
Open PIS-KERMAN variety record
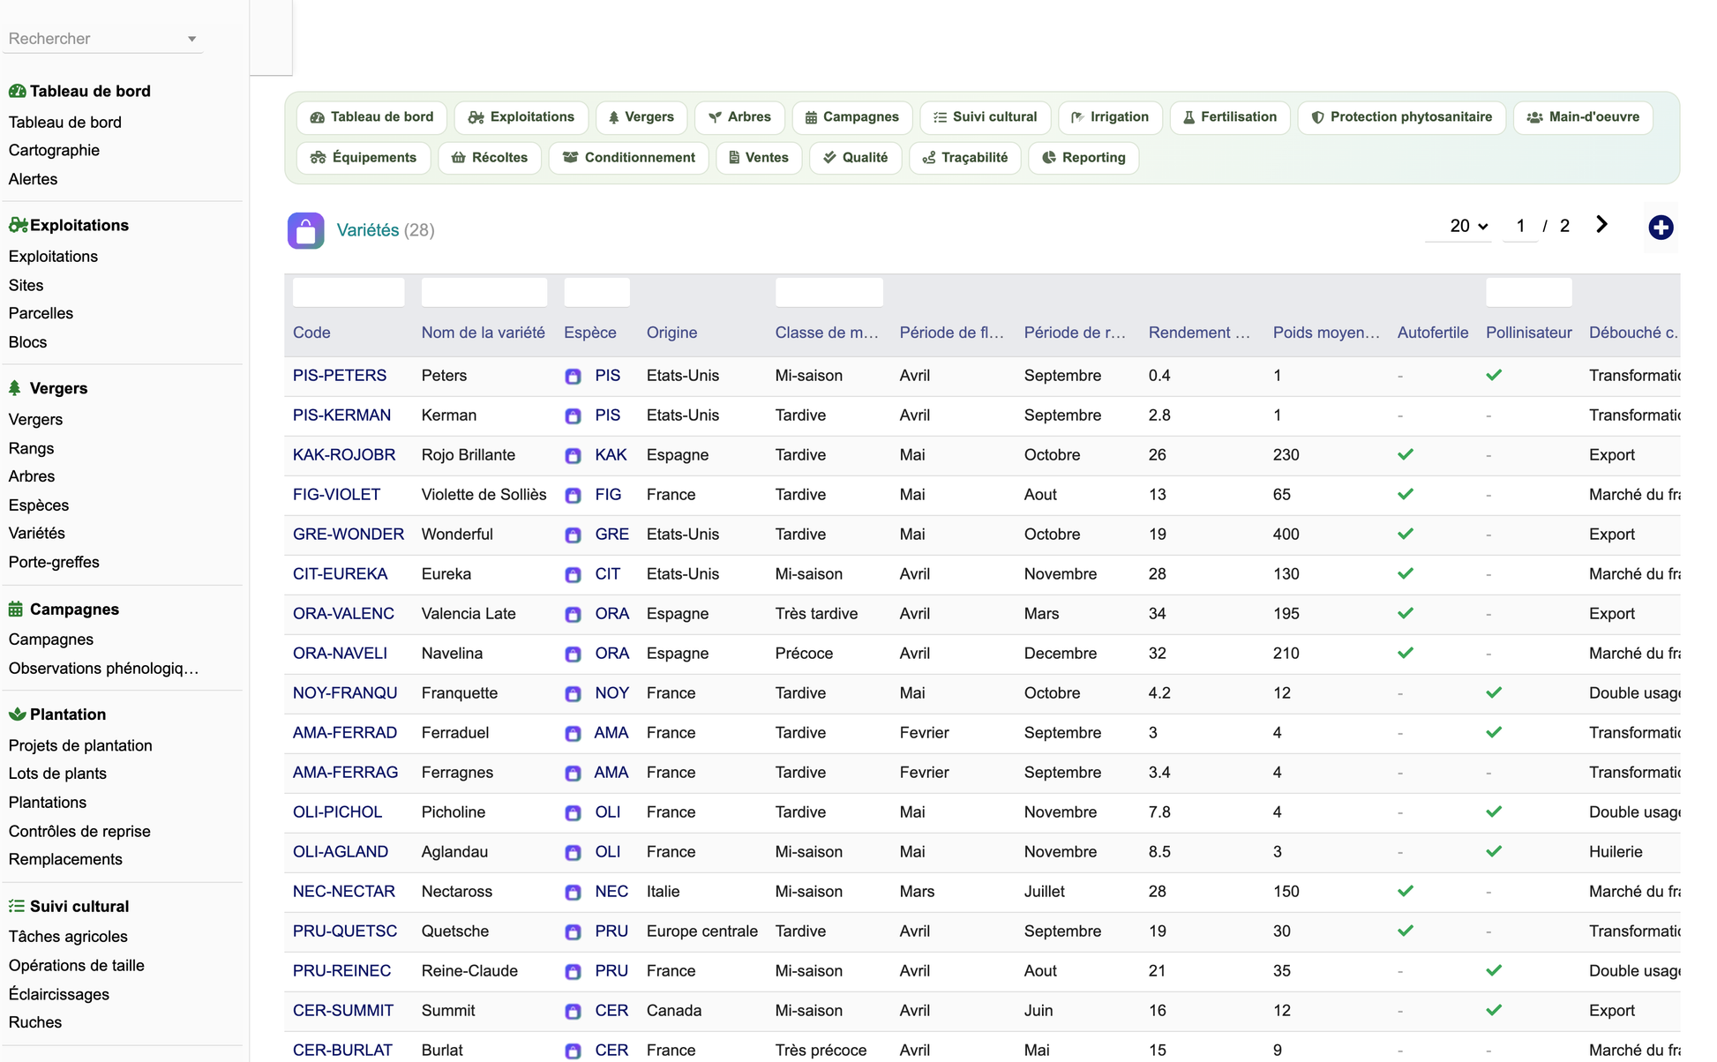(x=341, y=415)
